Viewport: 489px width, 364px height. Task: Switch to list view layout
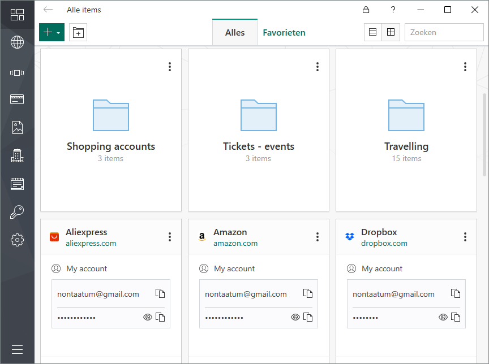373,33
